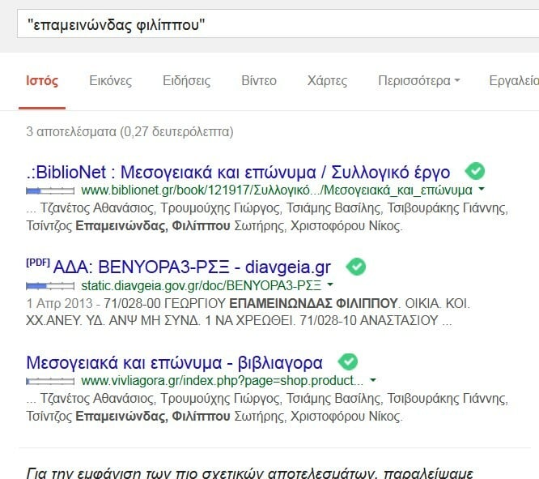This screenshot has width=539, height=479.
Task: Click the "3 αποτελέσματα (0,27 δευτερόλεπτα)" text
Action: 130,131
